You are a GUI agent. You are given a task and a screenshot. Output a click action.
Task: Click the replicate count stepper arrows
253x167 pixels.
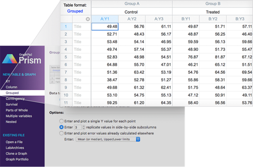(x=84, y=128)
